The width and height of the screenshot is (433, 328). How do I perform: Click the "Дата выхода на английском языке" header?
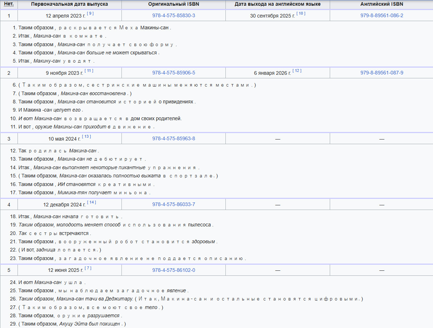click(x=278, y=4)
